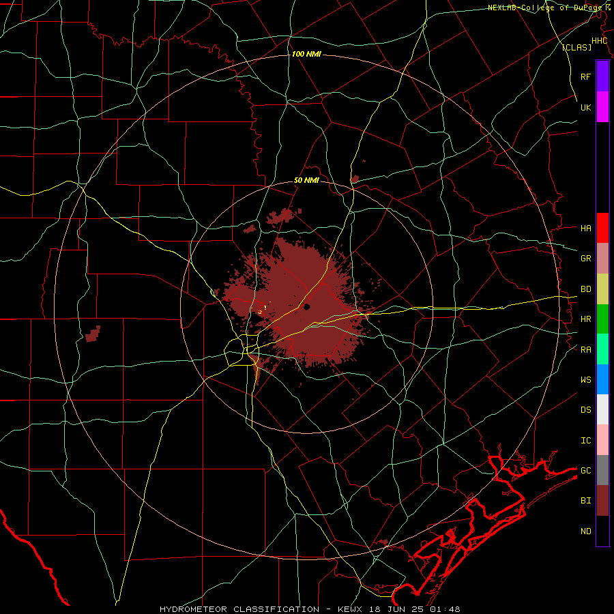This screenshot has width=614, height=614.
Task: Click the yellow BD legend swatch
Action: coord(602,289)
